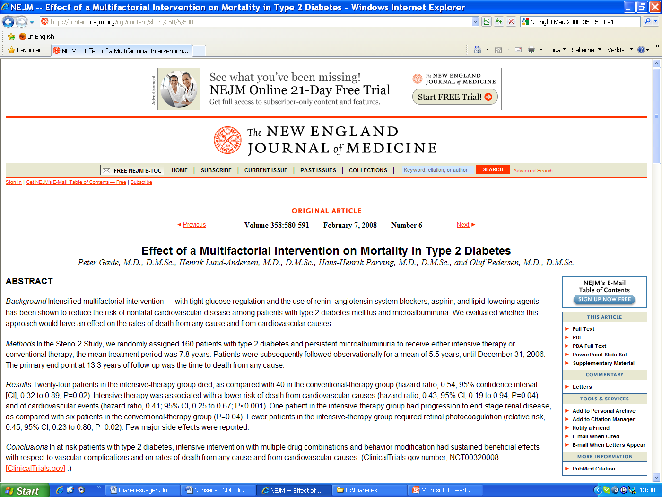The width and height of the screenshot is (662, 497).
Task: Open the ClinicalTrials.gov link
Action: tap(35, 469)
